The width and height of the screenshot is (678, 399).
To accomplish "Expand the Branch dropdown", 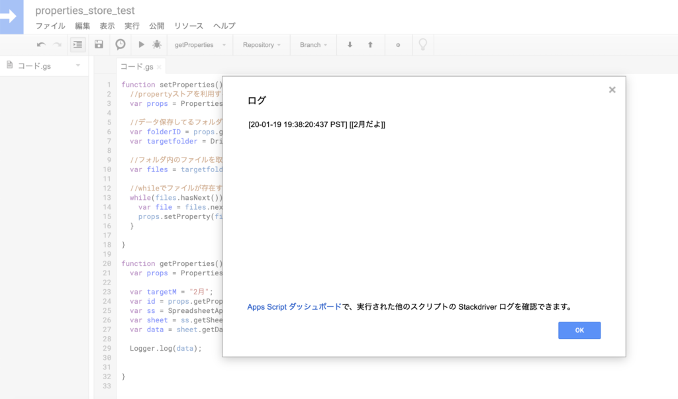I will pos(313,45).
